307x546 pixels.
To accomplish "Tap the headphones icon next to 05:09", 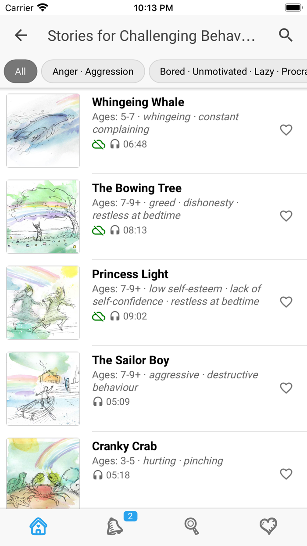I will (x=97, y=402).
